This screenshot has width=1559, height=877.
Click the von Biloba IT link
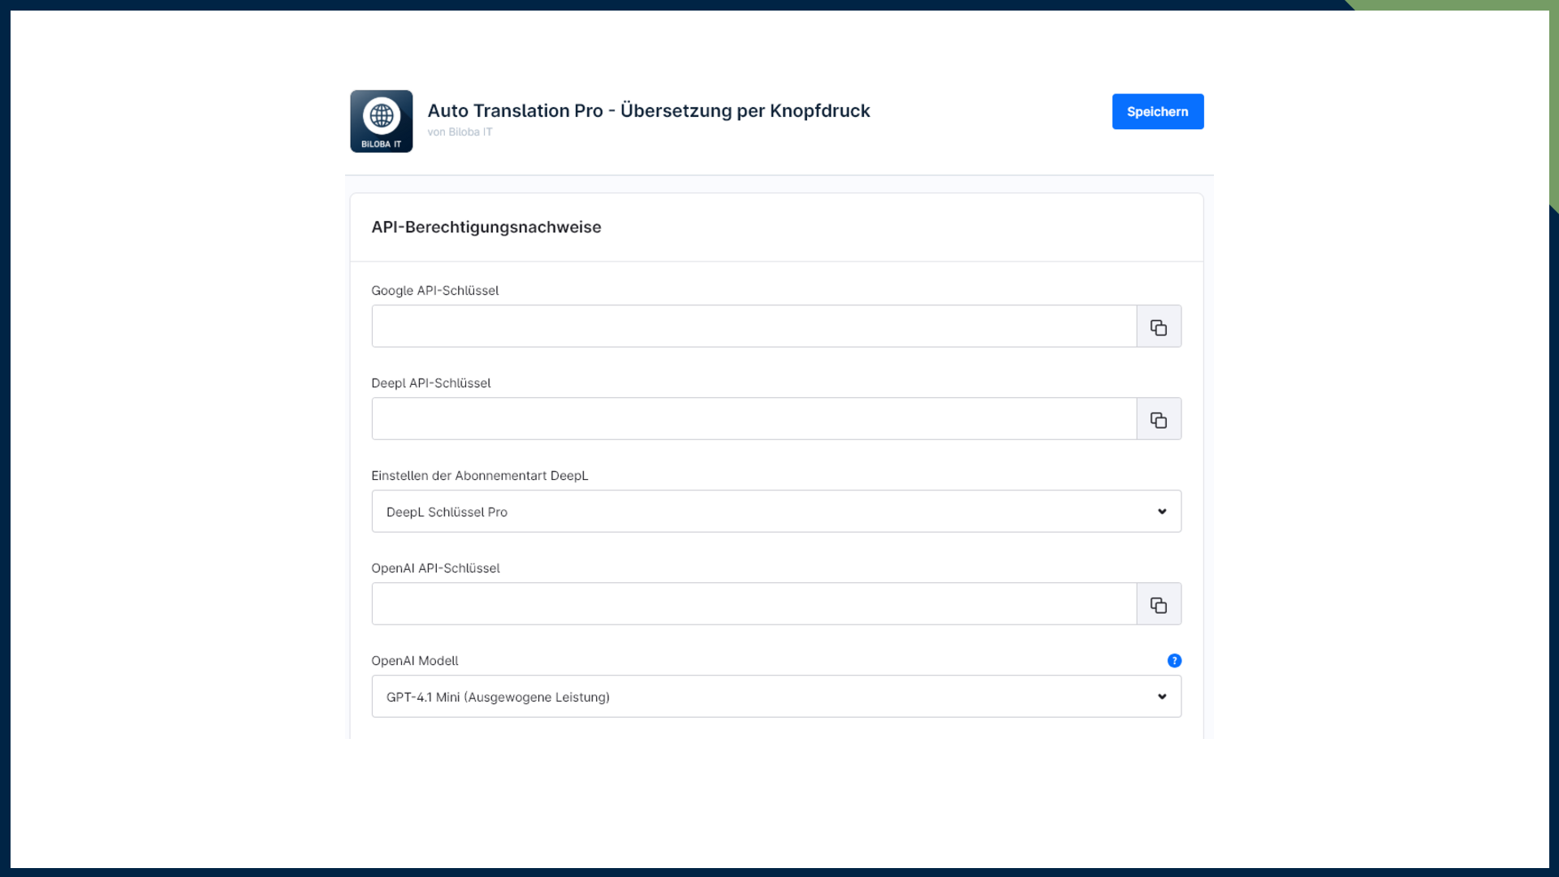point(460,131)
